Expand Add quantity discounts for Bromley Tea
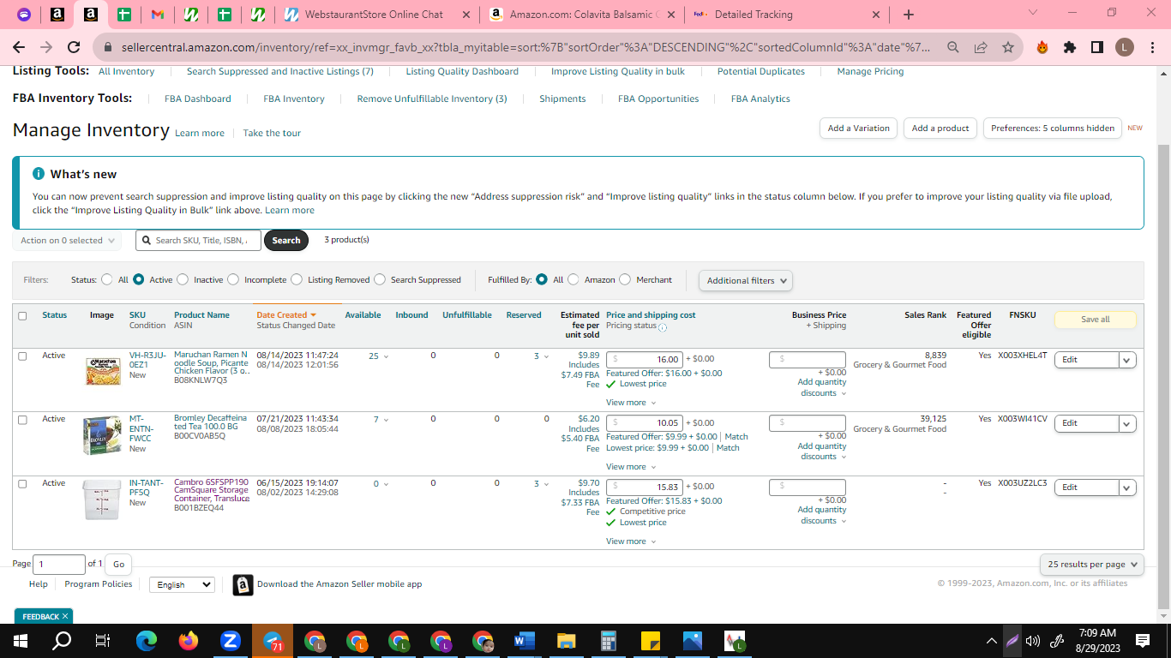 (822, 452)
